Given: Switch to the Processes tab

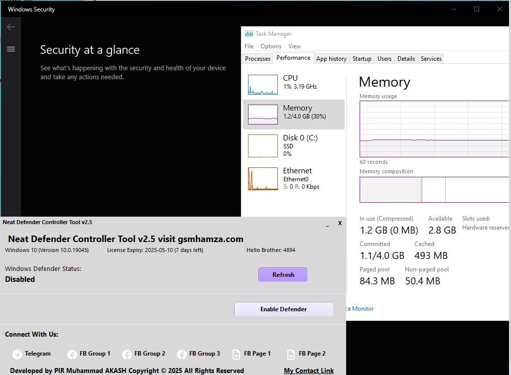Looking at the screenshot, I should (257, 59).
